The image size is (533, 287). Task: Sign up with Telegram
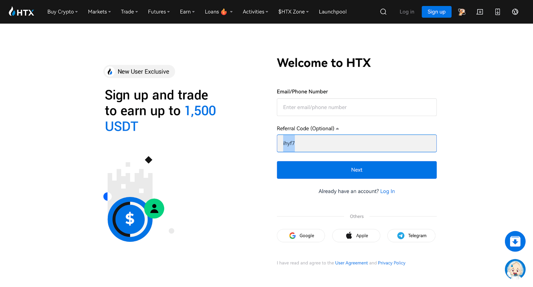[411, 236]
